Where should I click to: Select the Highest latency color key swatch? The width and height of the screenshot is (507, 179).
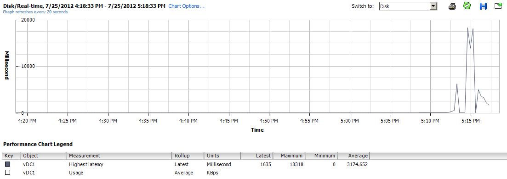7,164
